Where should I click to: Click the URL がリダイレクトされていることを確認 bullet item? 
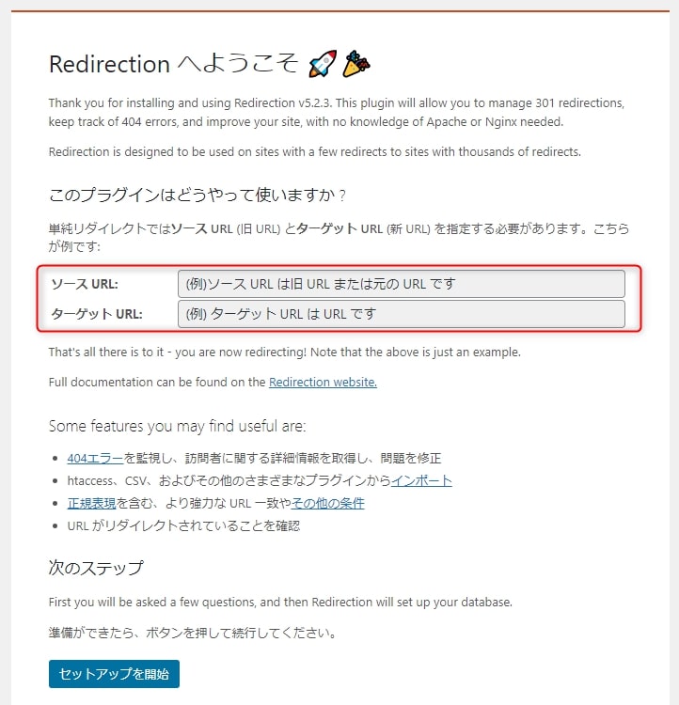(x=183, y=525)
